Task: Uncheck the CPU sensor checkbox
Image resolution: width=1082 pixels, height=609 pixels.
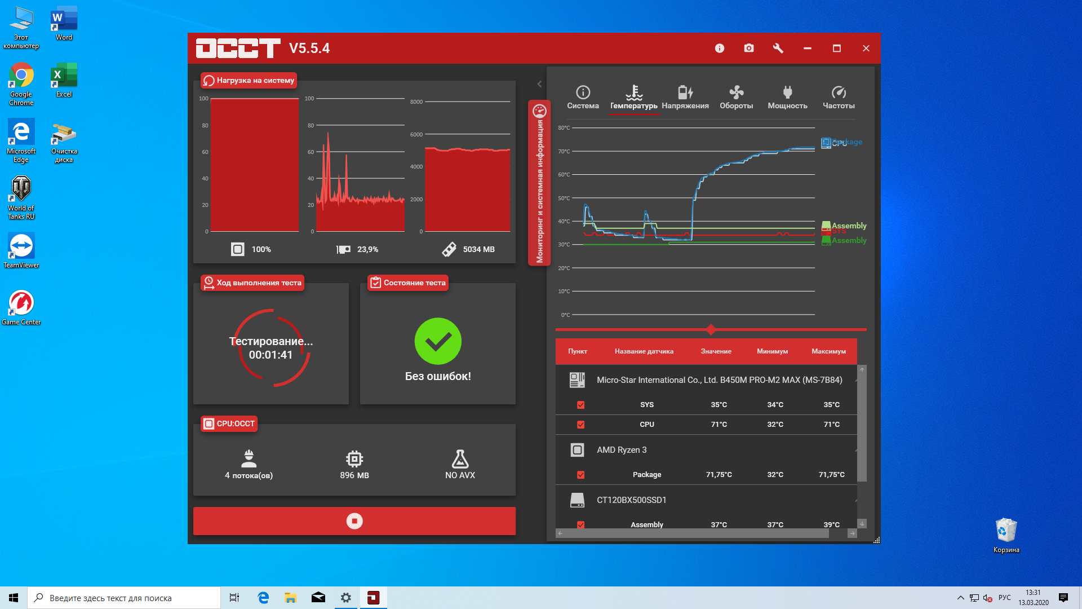Action: point(580,425)
